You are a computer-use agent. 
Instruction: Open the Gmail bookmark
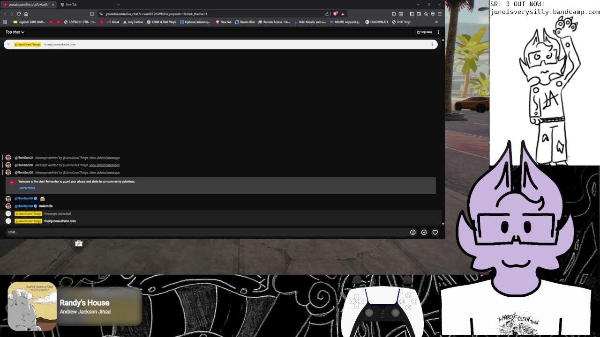point(112,22)
